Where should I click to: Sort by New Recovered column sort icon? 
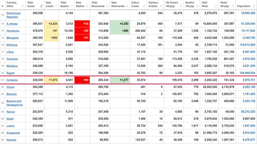point(127,6)
